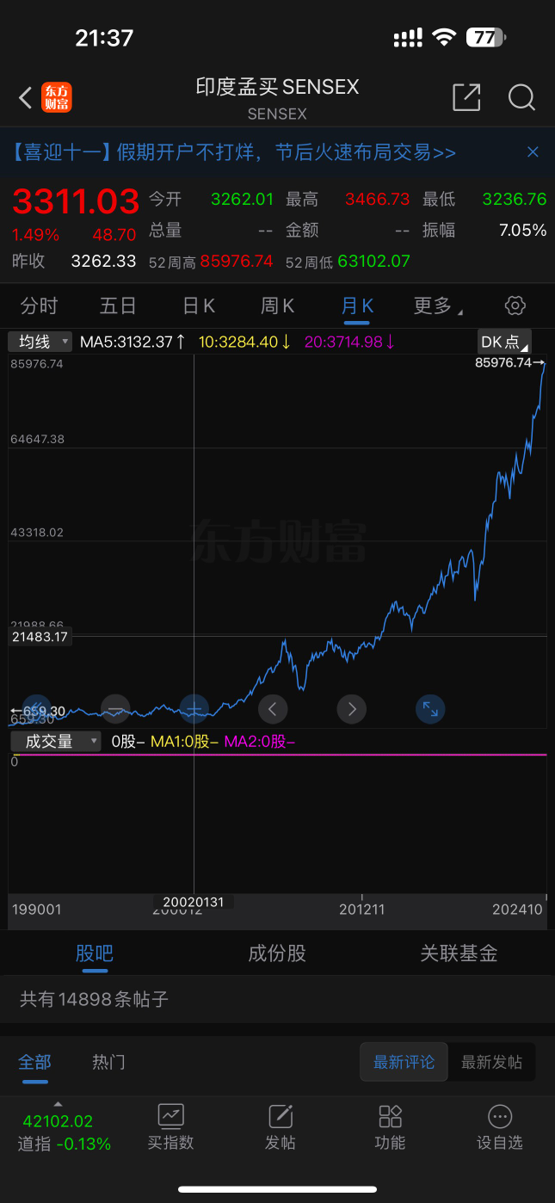Go back using the top-left arrow
The image size is (555, 1203).
pos(26,98)
